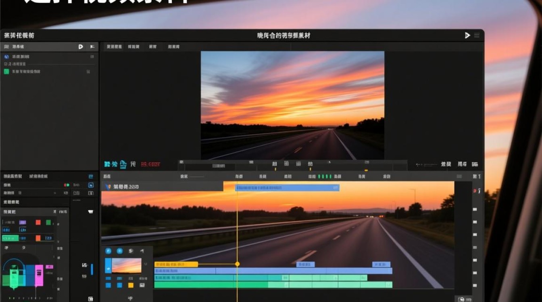Select the blue clip at the top of the timeline
The height and width of the screenshot is (302, 542).
[x=287, y=188]
